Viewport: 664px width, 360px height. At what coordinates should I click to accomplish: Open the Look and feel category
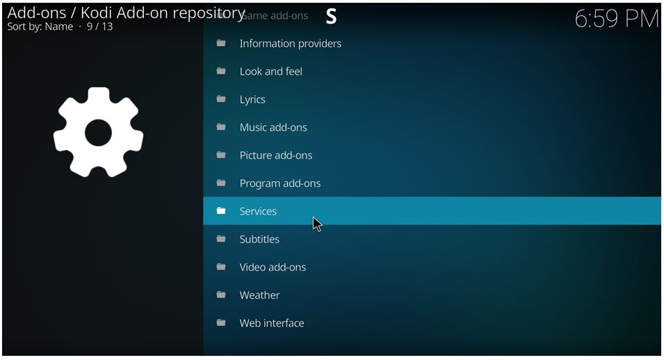click(432, 71)
